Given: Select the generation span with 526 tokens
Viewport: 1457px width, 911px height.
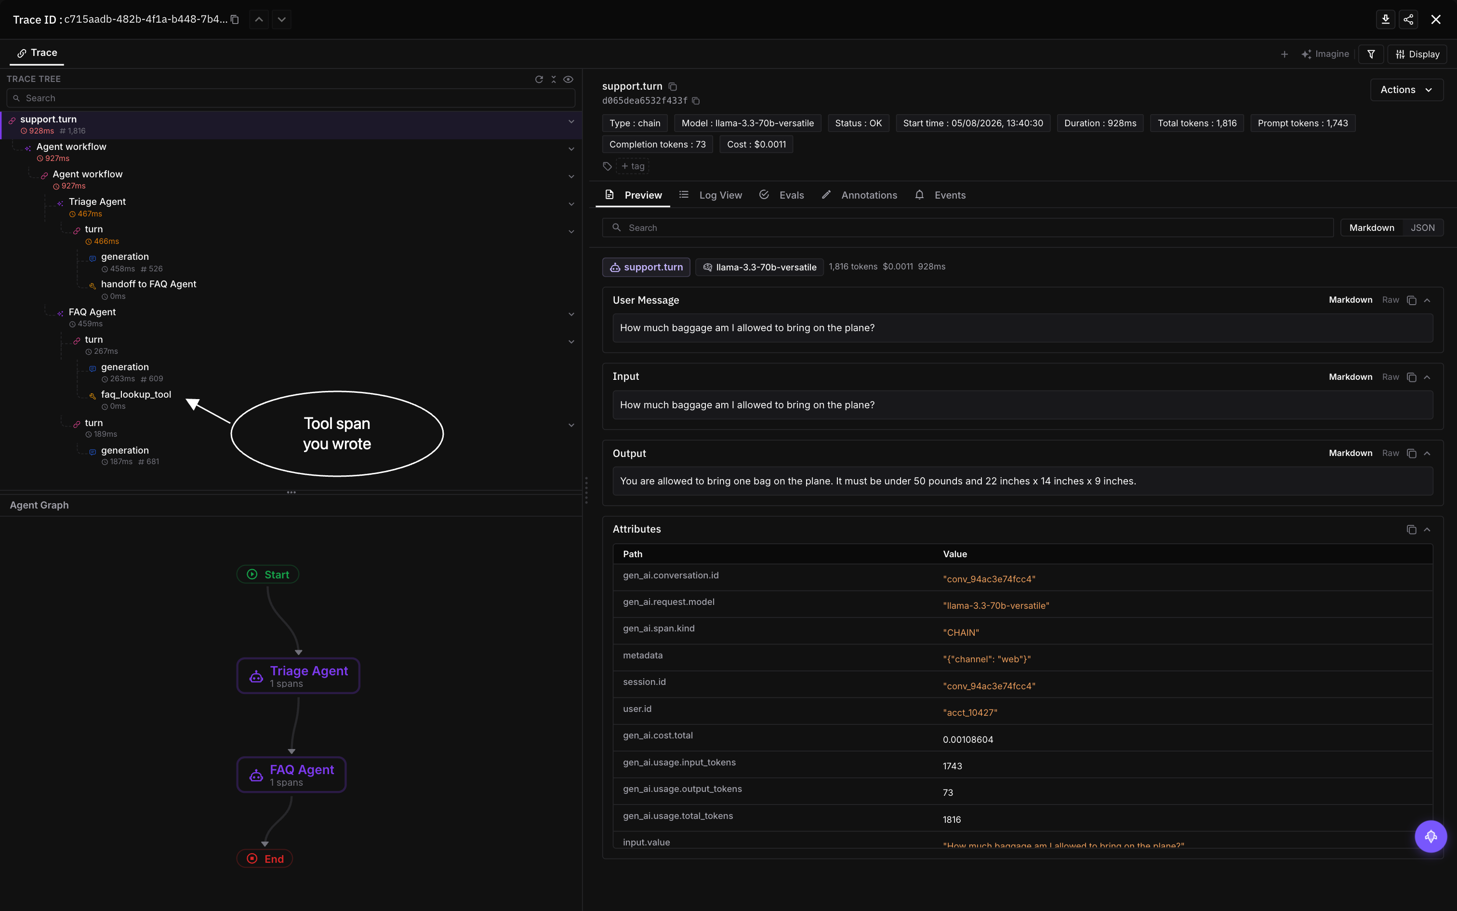Looking at the screenshot, I should [125, 256].
